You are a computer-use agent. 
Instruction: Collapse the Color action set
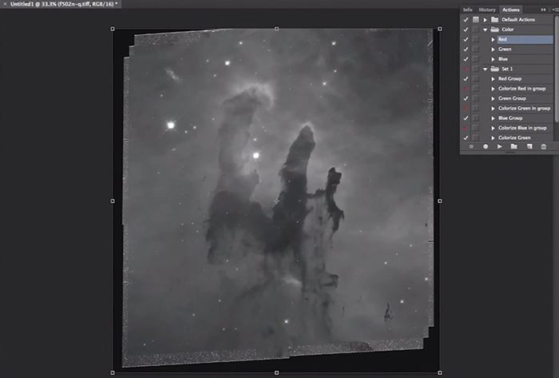pyautogui.click(x=486, y=30)
